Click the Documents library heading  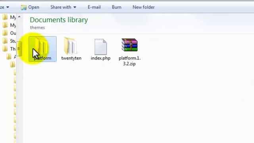coord(59,20)
